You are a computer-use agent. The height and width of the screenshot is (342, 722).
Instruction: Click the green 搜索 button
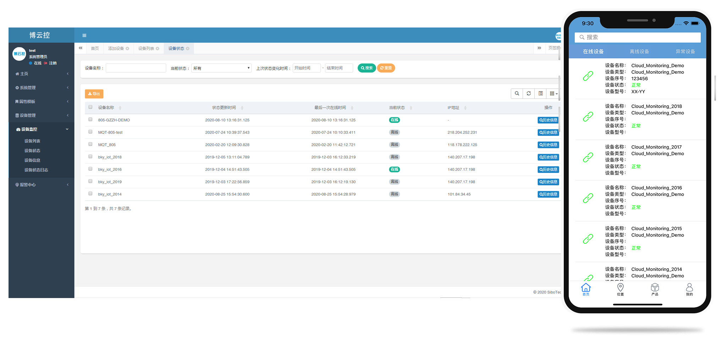(367, 68)
